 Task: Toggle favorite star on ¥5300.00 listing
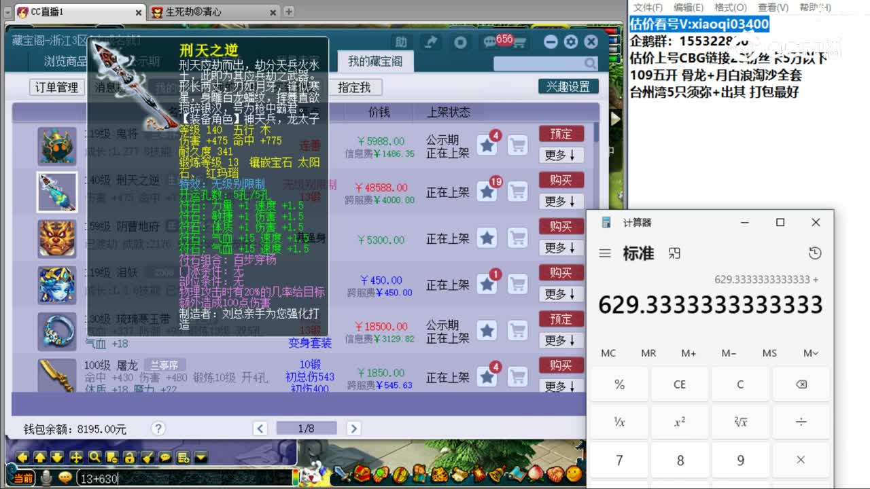point(487,238)
